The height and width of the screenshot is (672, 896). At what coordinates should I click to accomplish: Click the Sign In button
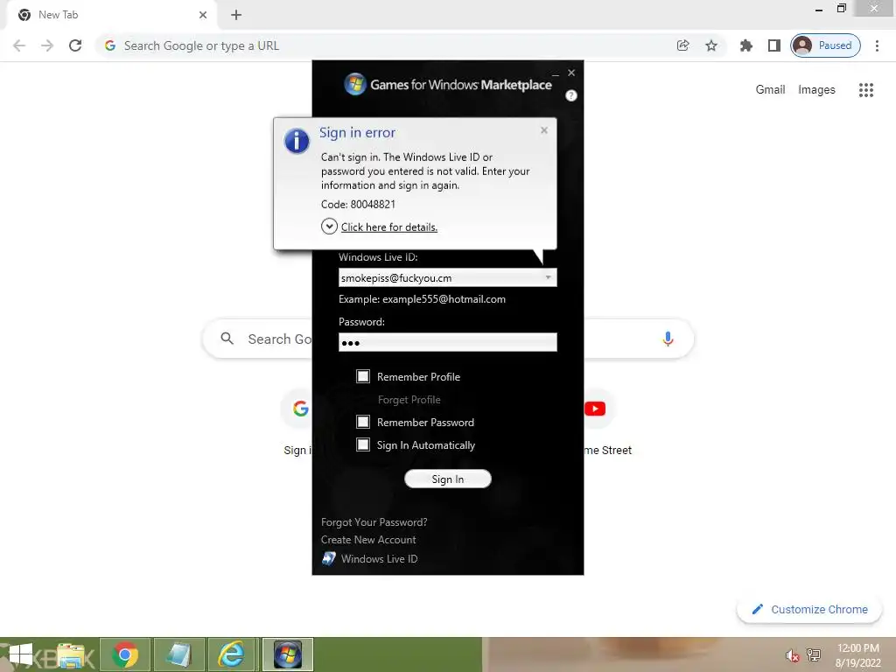tap(447, 479)
